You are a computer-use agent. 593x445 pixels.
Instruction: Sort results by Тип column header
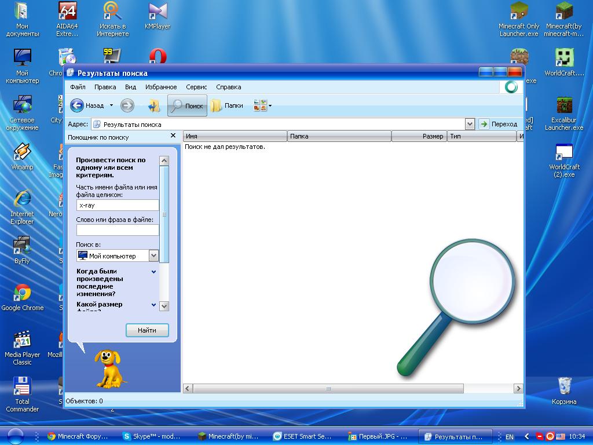[482, 136]
